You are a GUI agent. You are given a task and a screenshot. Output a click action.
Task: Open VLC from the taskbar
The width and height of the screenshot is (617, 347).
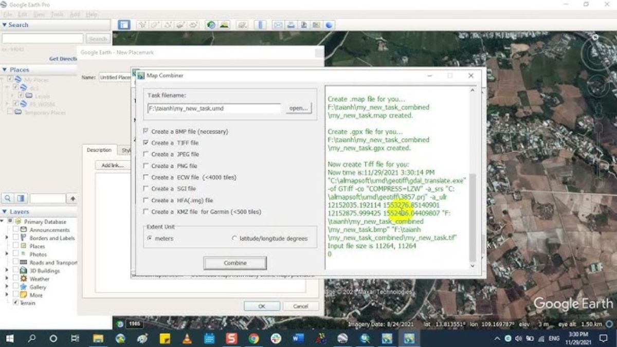[187, 338]
